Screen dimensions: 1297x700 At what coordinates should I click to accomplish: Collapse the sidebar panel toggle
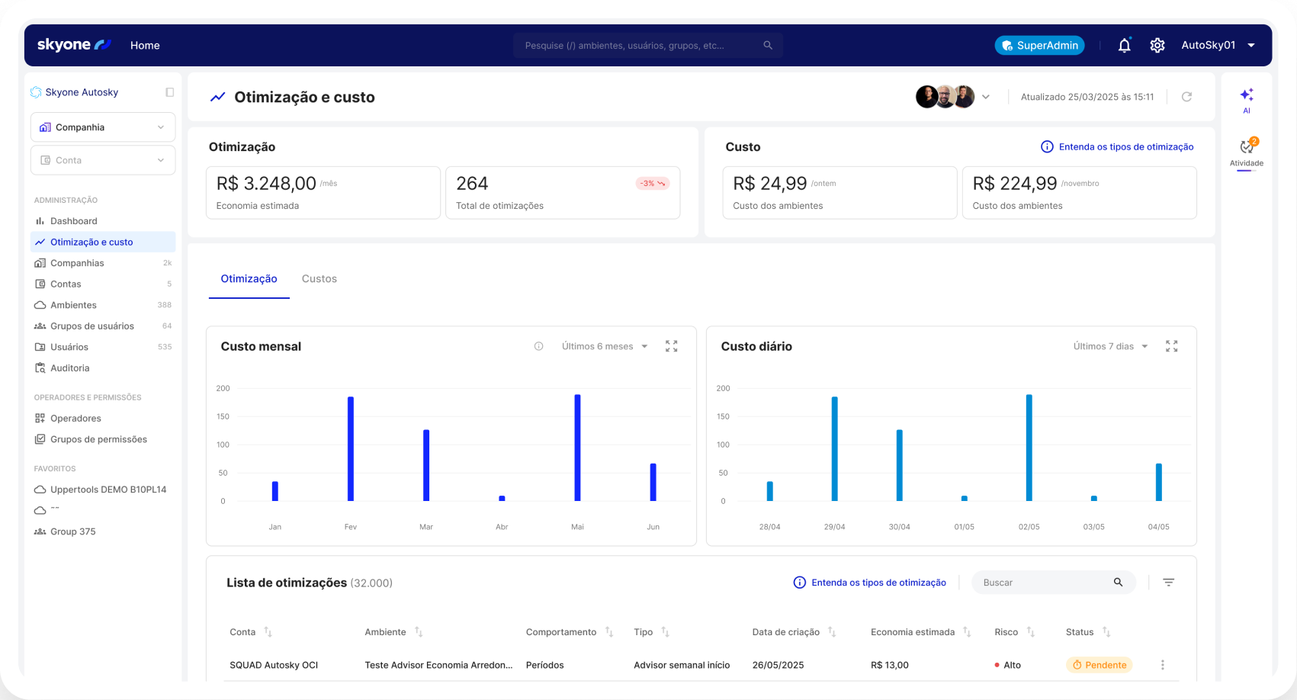point(169,92)
